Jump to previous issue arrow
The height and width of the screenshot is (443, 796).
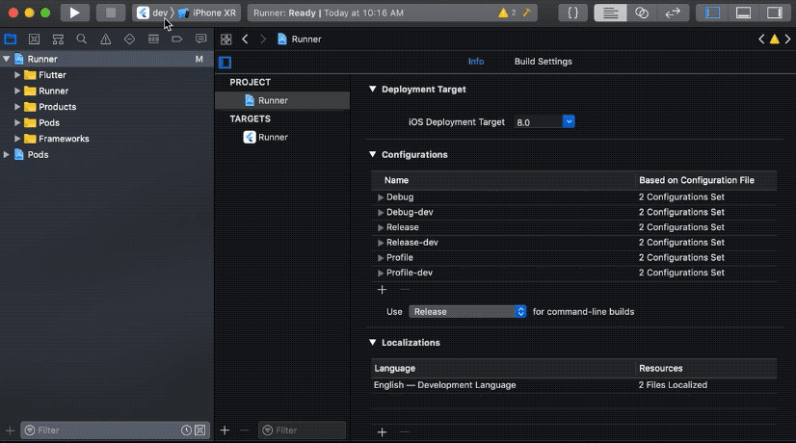(761, 39)
